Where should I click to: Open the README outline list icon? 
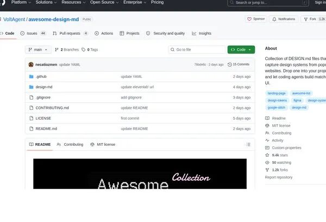pyautogui.click(x=248, y=144)
